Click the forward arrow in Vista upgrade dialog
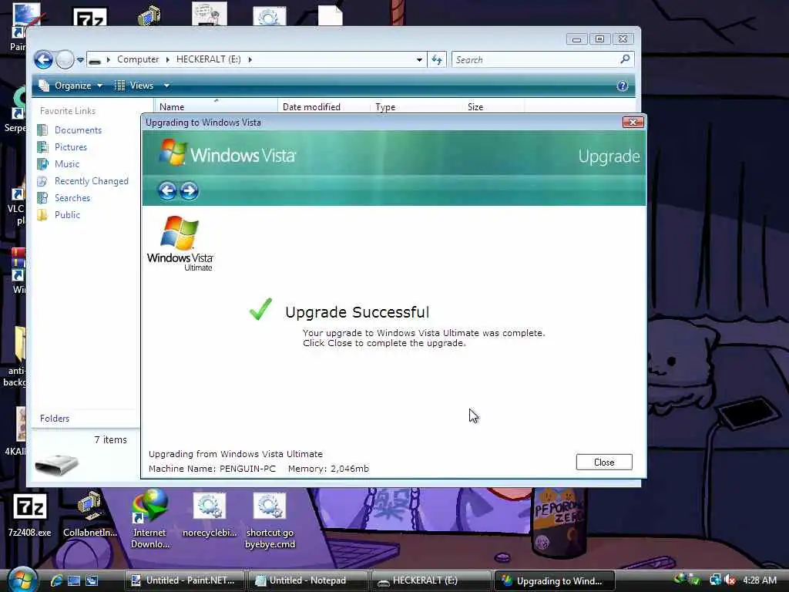This screenshot has height=592, width=789. [190, 191]
